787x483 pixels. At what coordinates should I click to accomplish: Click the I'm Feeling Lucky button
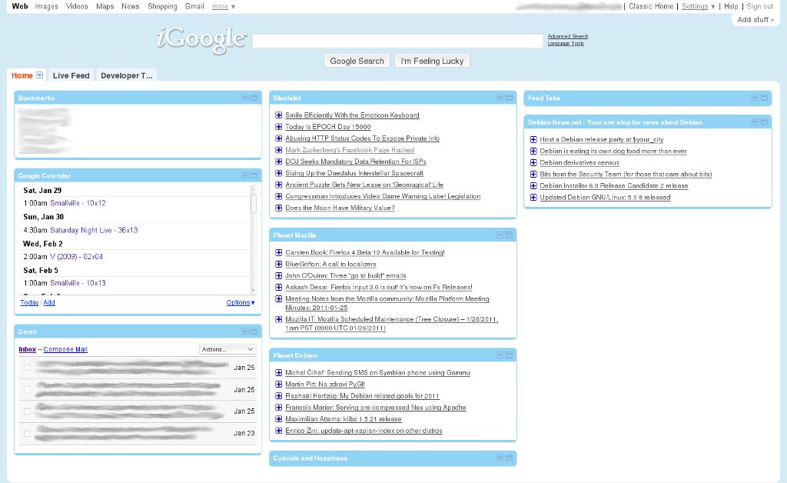pyautogui.click(x=432, y=61)
